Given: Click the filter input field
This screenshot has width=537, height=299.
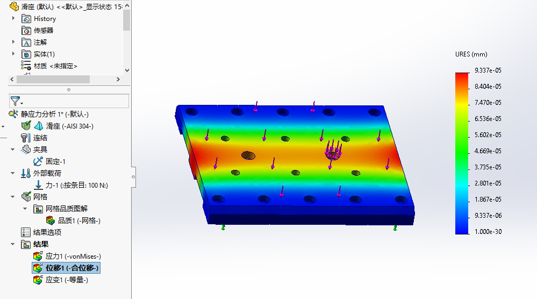Looking at the screenshot, I should tap(69, 101).
